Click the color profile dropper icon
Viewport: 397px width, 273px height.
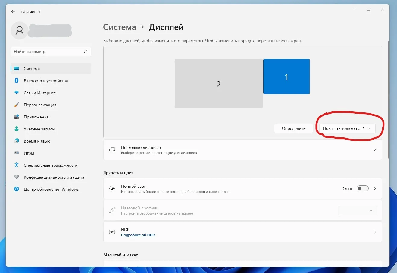coord(112,210)
